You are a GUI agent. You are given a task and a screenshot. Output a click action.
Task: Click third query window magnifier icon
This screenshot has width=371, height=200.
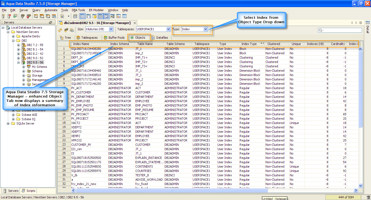coord(48,16)
